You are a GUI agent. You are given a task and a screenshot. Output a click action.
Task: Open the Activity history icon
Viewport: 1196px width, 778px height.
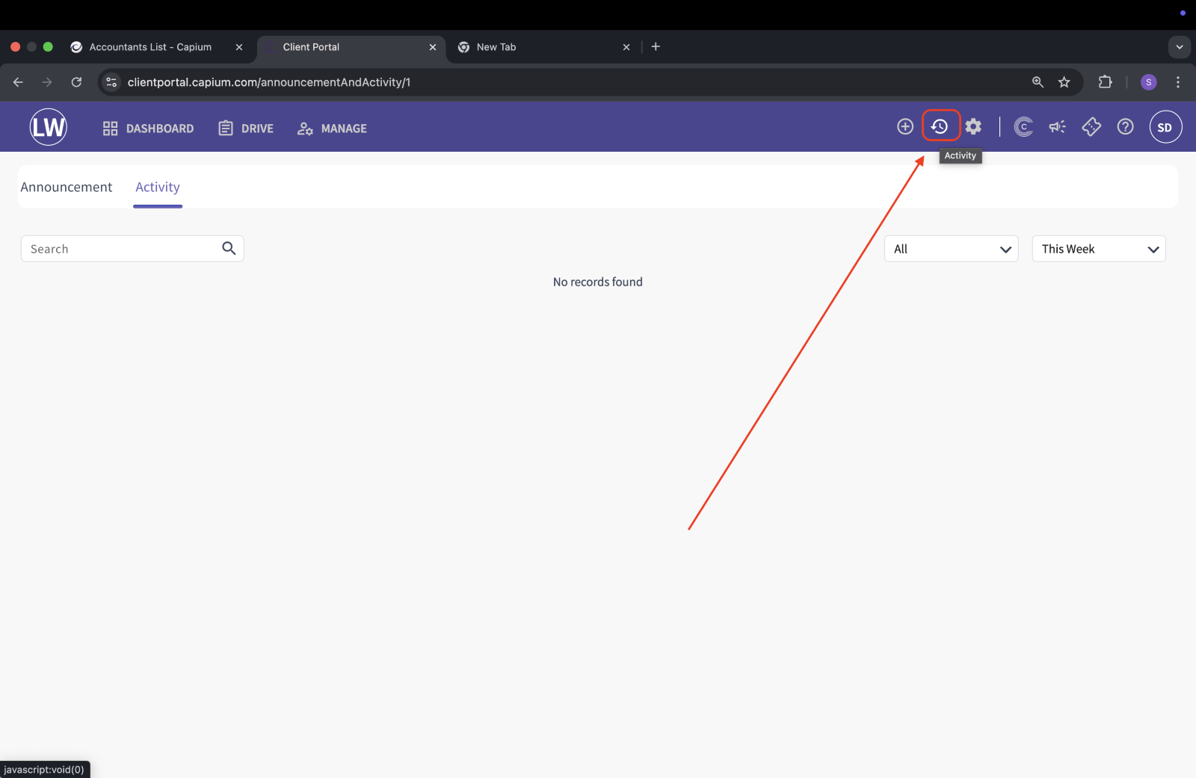click(940, 126)
